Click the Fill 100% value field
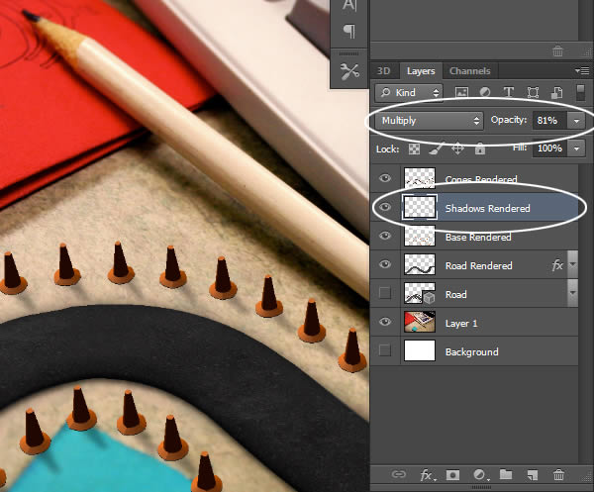 549,148
